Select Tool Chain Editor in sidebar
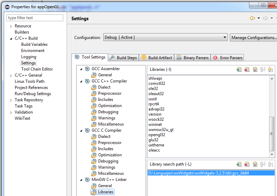The image size is (277, 196). coord(37,69)
